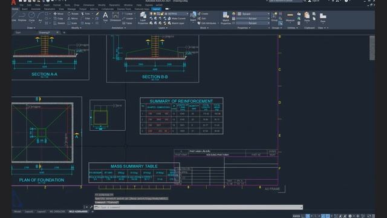Expand the Modify panel
Screen dimensions: 387x218
[x=76, y=28]
